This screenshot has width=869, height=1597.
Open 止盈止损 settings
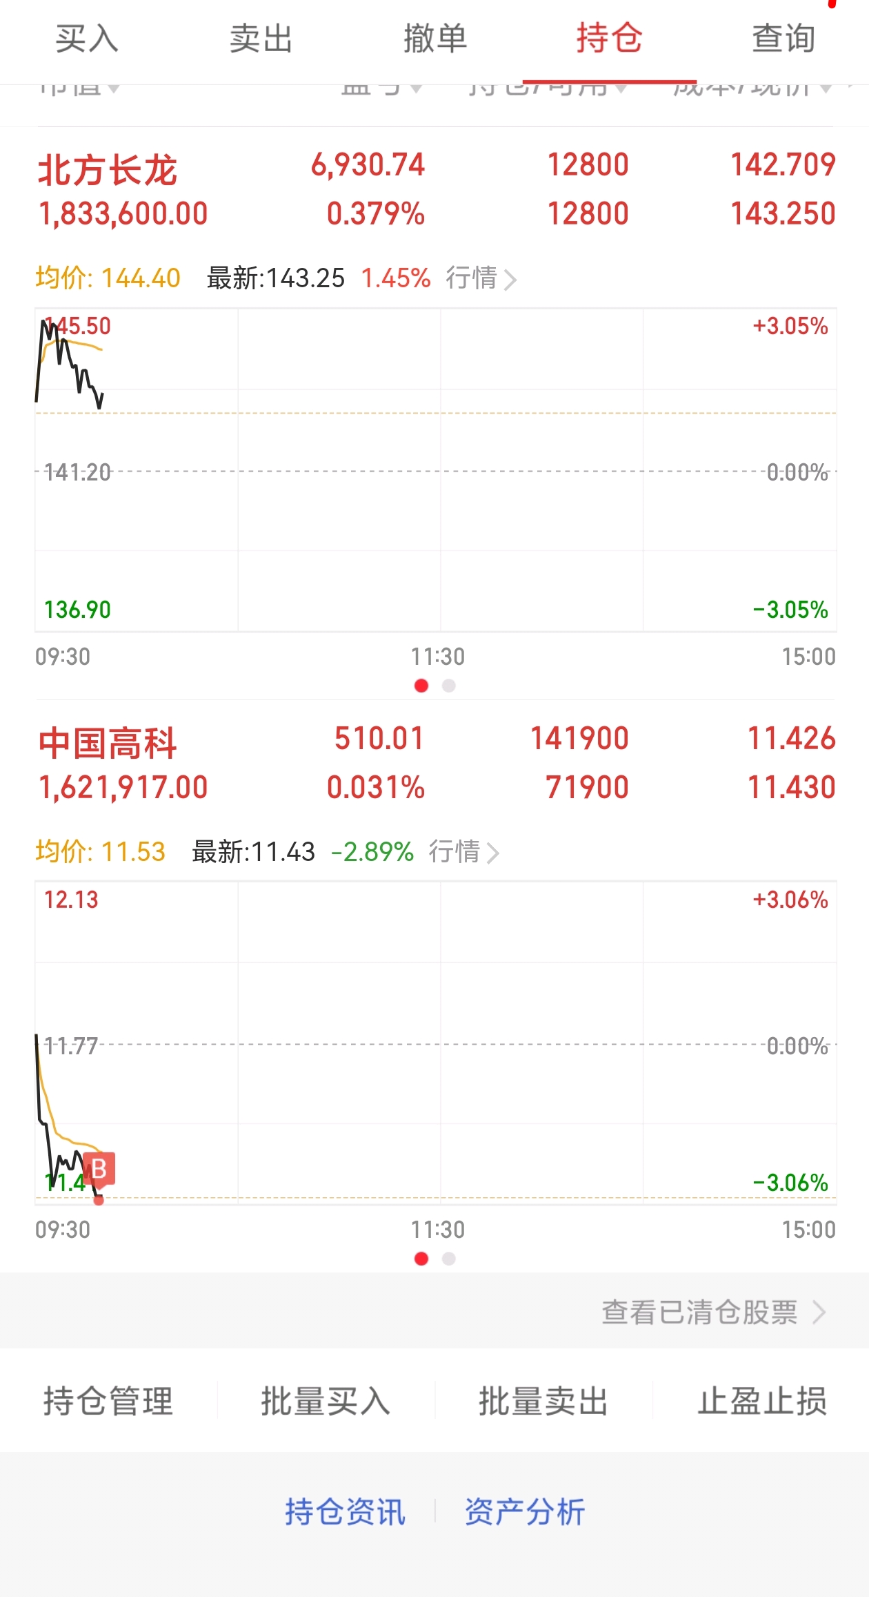click(x=762, y=1401)
